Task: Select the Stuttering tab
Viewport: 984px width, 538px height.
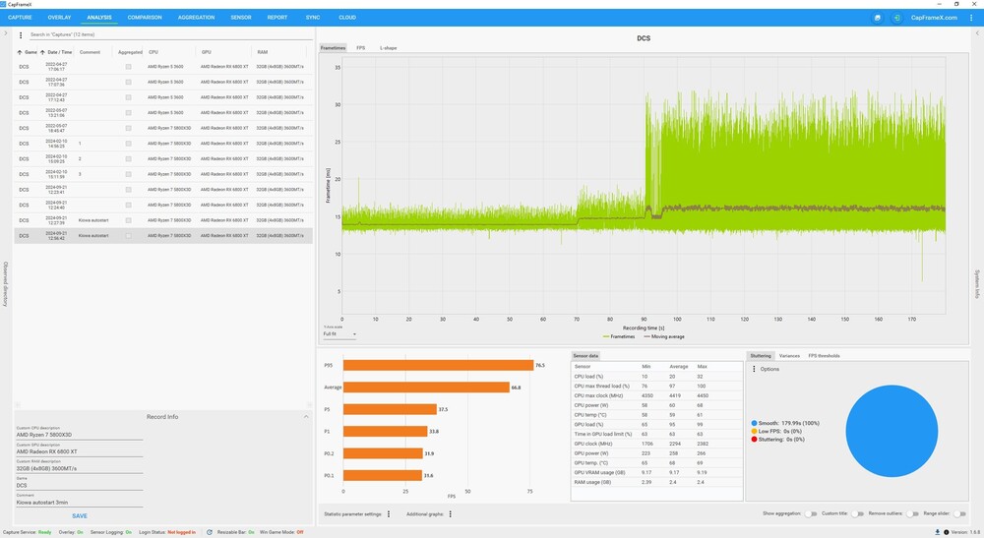Action: pos(761,355)
